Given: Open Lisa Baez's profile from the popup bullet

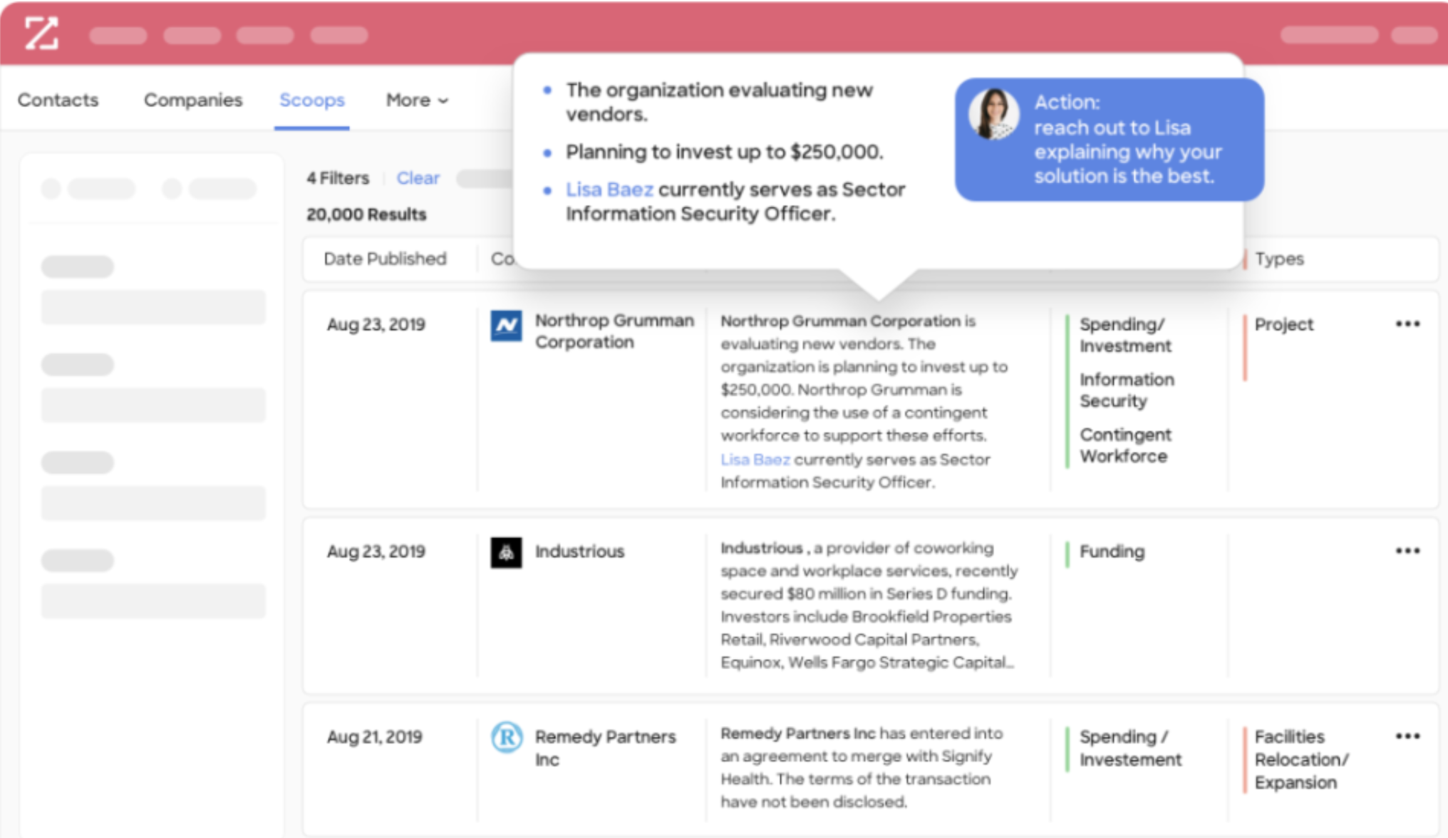Looking at the screenshot, I should (x=609, y=189).
